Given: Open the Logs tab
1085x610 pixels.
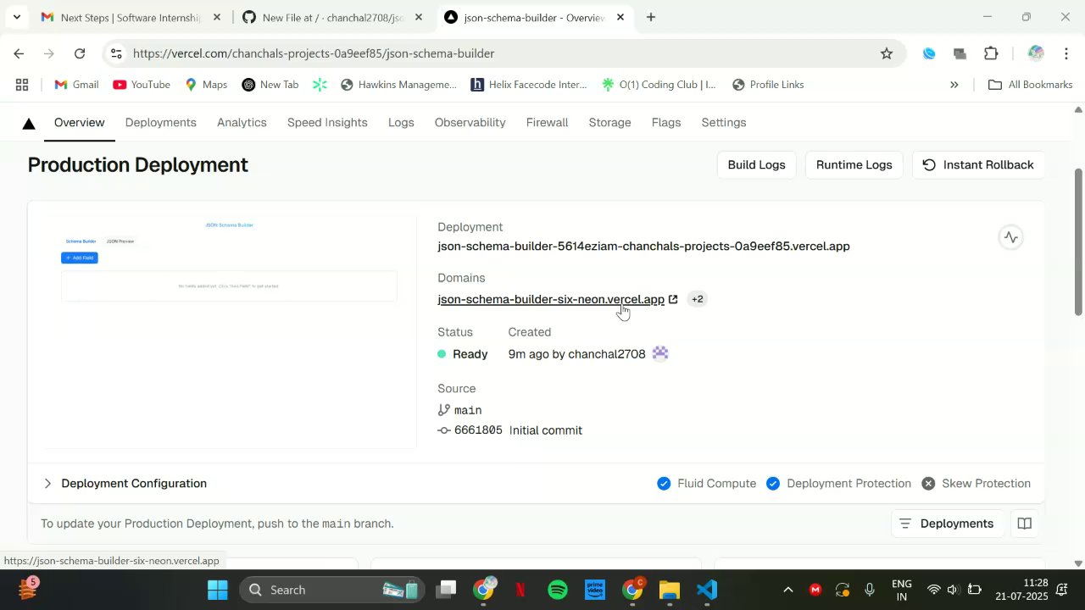Looking at the screenshot, I should [x=401, y=123].
